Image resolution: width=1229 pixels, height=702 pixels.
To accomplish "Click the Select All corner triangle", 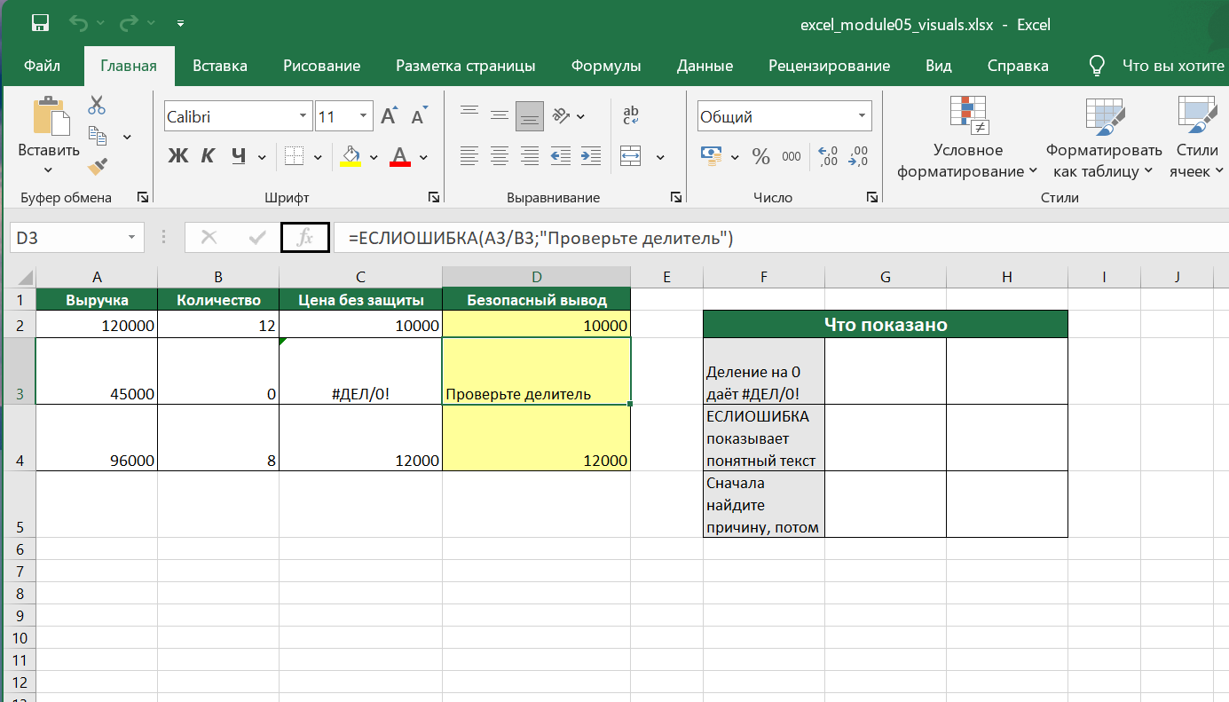I will pos(24,277).
